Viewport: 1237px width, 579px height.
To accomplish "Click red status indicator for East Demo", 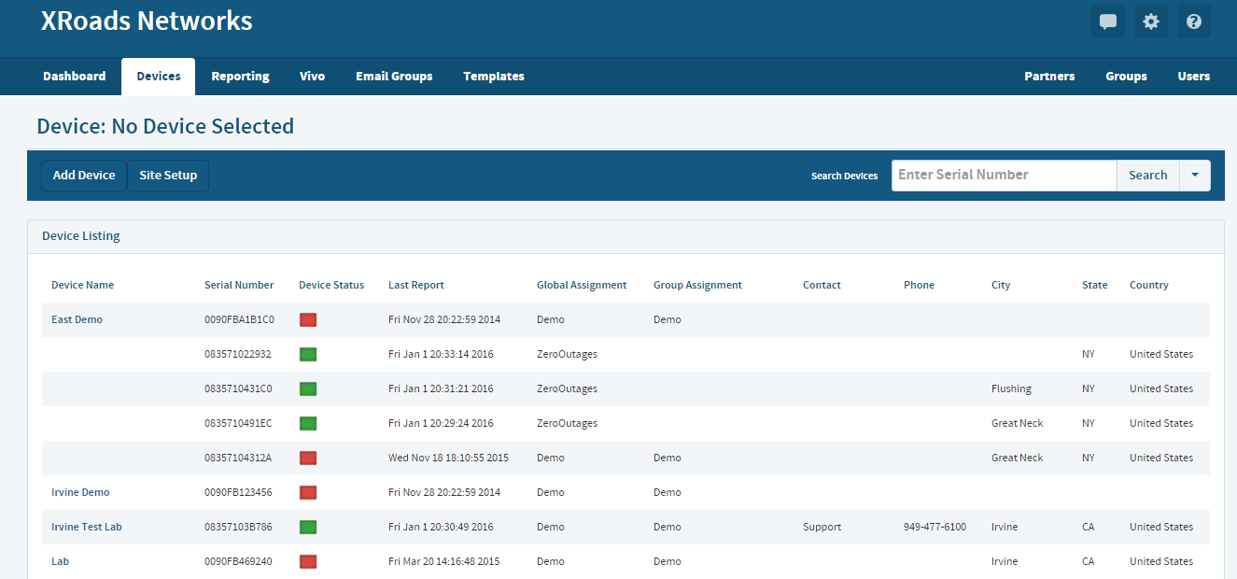I will [x=308, y=319].
